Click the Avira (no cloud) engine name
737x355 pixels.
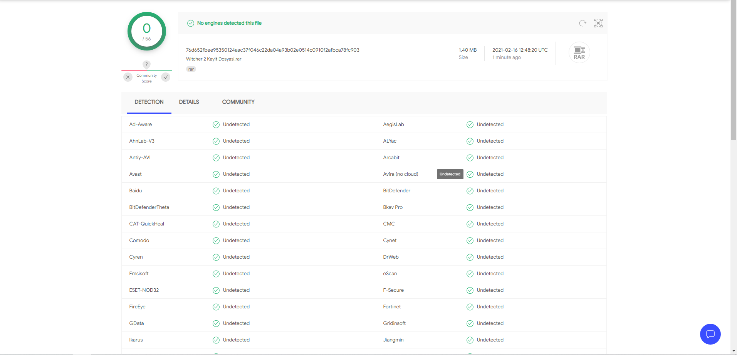point(400,174)
